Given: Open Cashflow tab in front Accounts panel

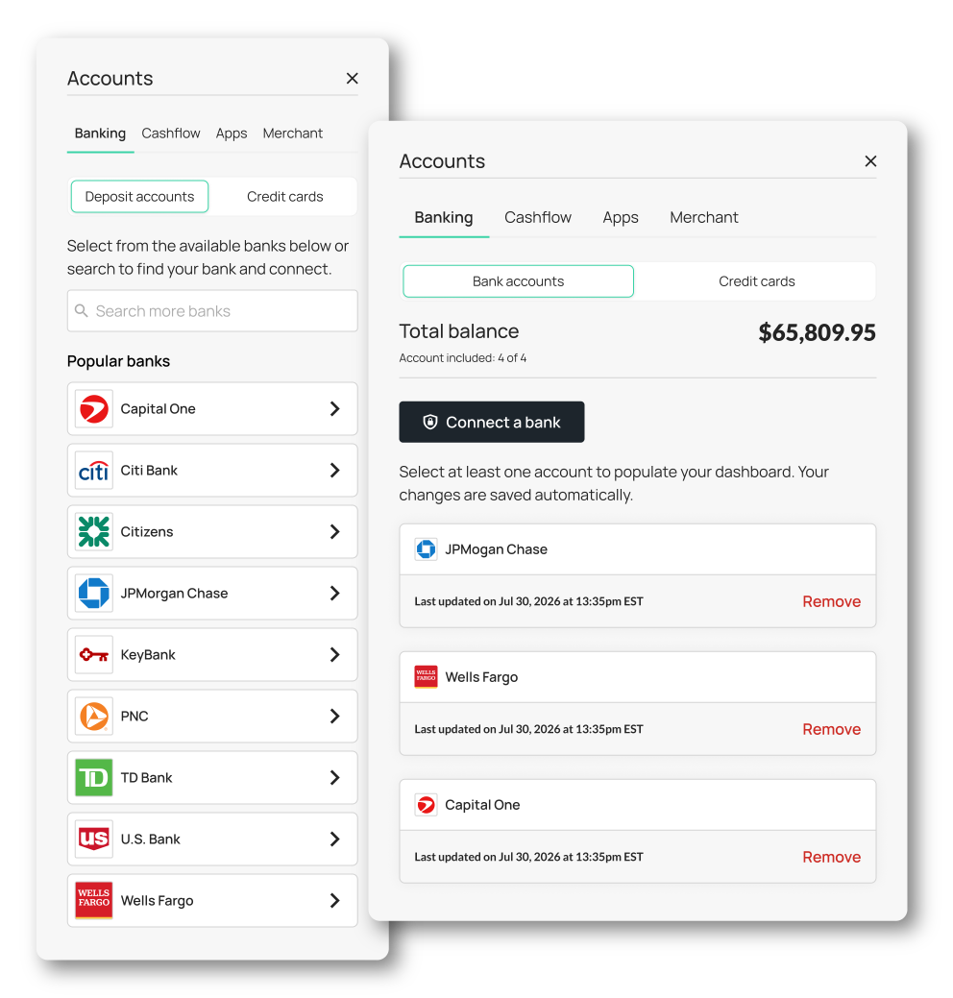Looking at the screenshot, I should pyautogui.click(x=538, y=218).
